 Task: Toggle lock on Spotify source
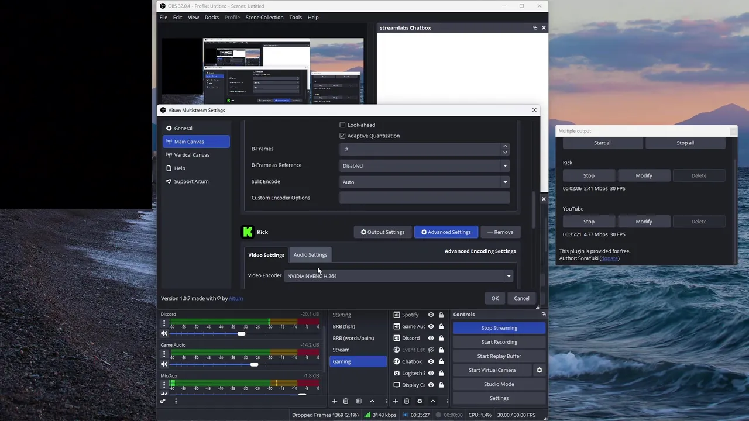(441, 315)
